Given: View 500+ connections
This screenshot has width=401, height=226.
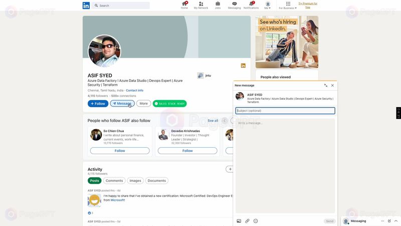Looking at the screenshot, I should point(123,96).
